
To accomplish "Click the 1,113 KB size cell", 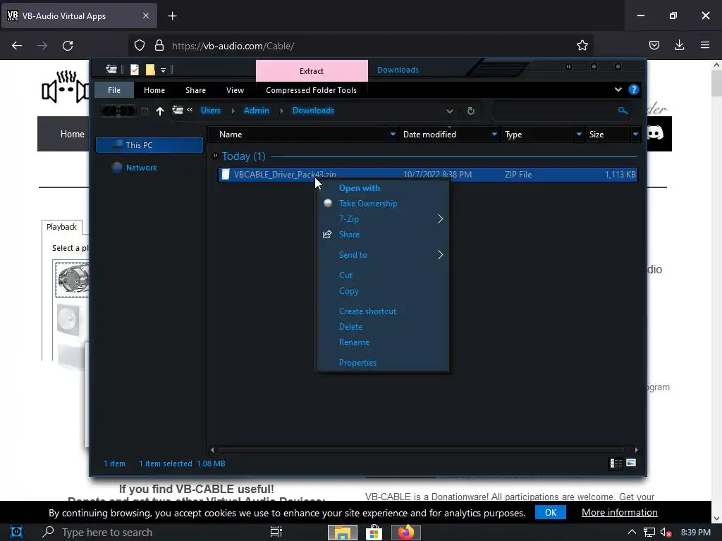I will point(620,175).
